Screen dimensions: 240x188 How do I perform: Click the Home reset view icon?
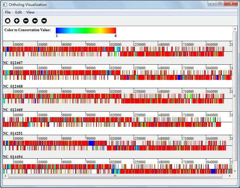pos(8,21)
